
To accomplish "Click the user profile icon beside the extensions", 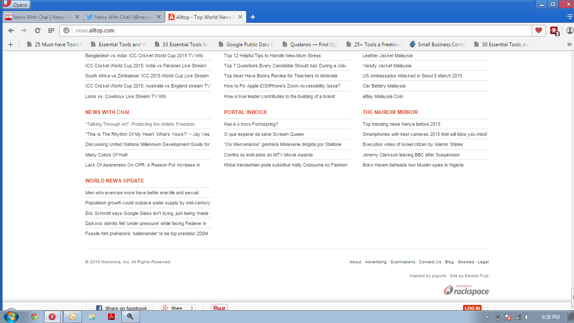I will click(x=569, y=30).
